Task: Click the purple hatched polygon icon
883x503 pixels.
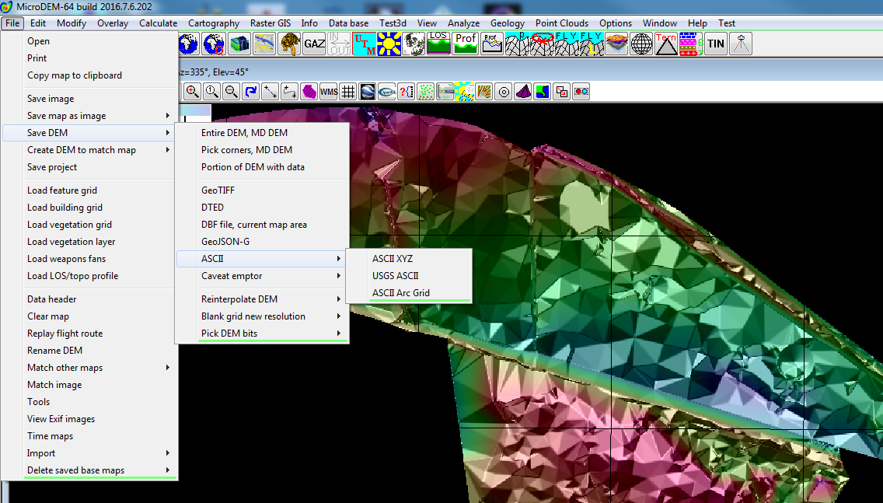Action: tap(309, 91)
